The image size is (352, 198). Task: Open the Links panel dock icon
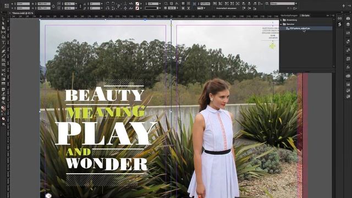(x=340, y=18)
